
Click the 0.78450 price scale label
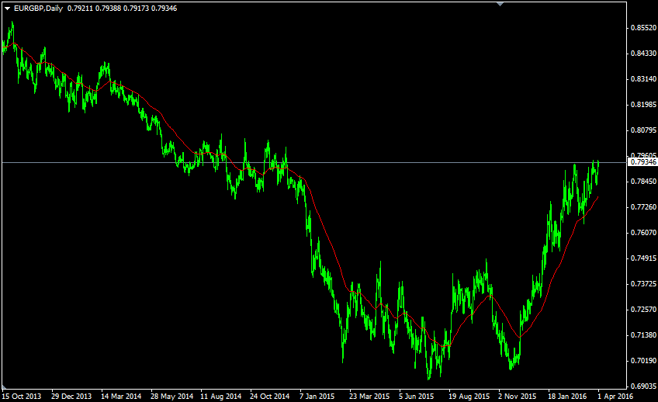tap(644, 182)
